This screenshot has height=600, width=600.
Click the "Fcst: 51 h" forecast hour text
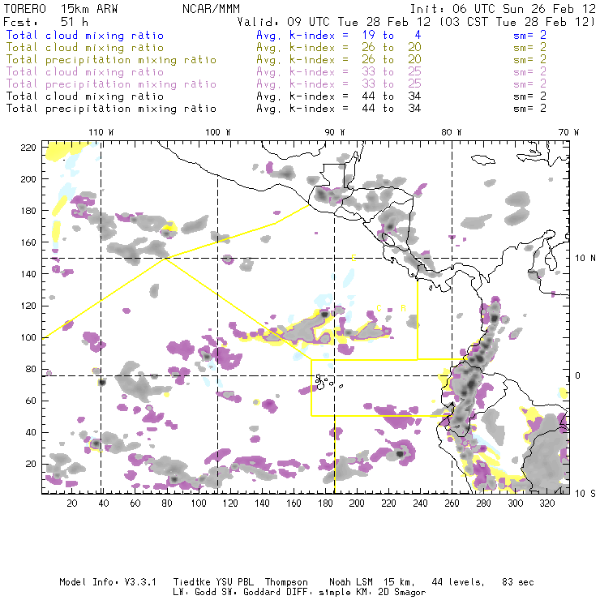[x=45, y=22]
